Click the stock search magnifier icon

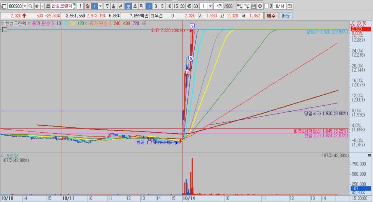[30, 6]
